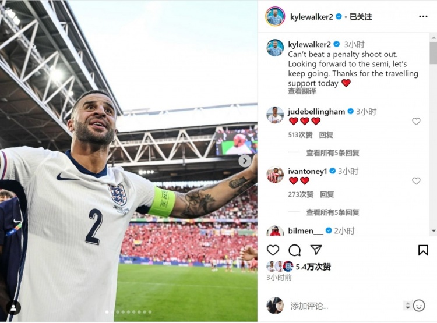This screenshot has width=437, height=323.
Task: Click the 已关注 following button
Action: (x=361, y=17)
